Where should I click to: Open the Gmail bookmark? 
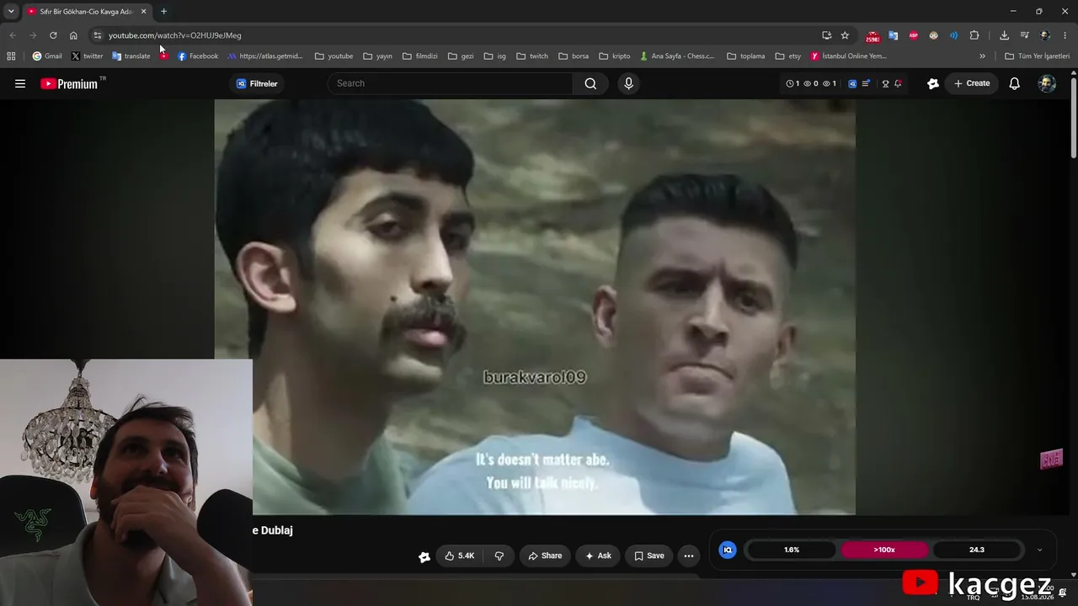coord(47,56)
